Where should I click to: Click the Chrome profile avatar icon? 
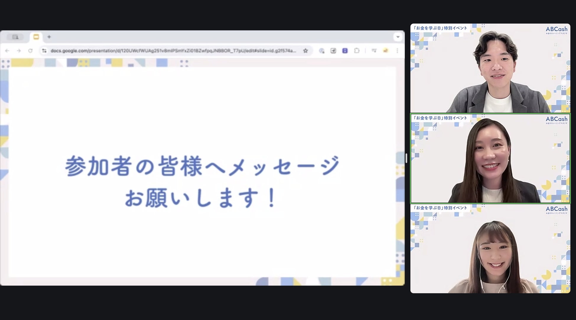(385, 51)
